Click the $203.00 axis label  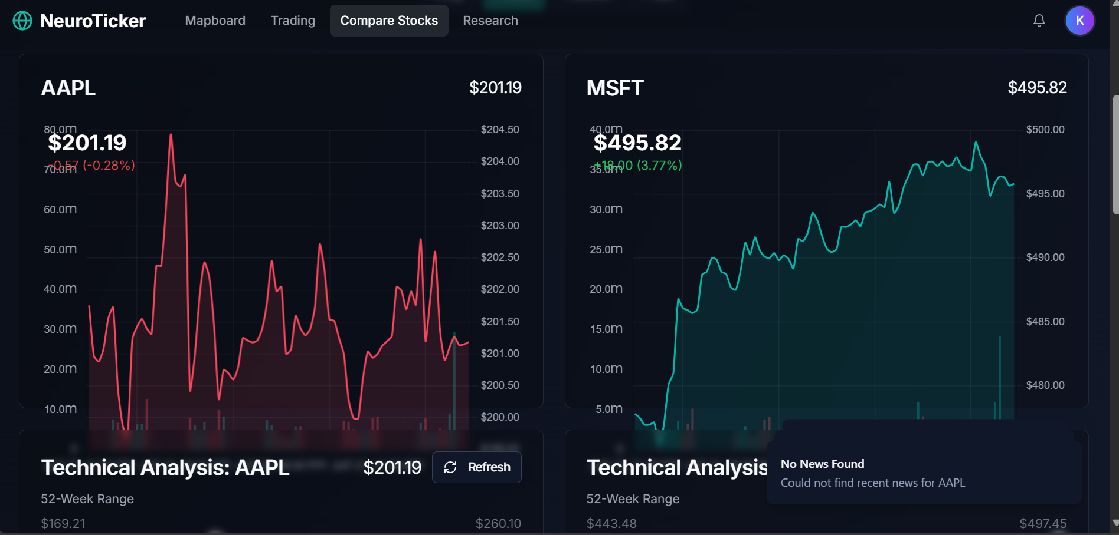tap(500, 226)
